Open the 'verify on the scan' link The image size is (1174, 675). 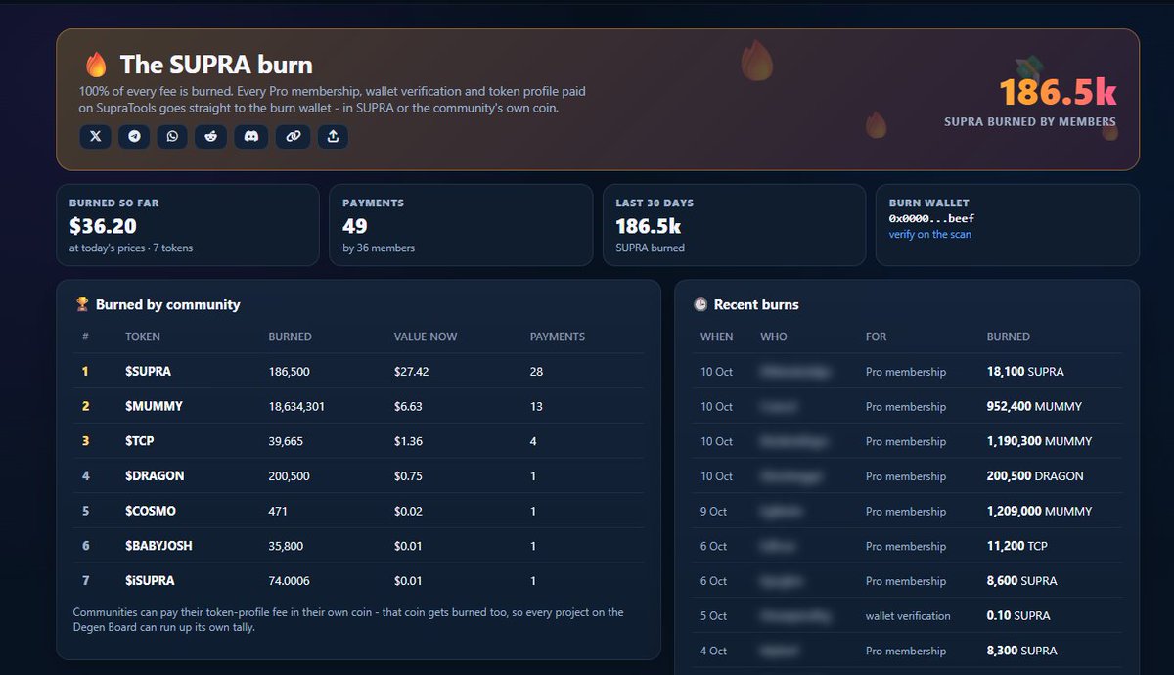[930, 235]
